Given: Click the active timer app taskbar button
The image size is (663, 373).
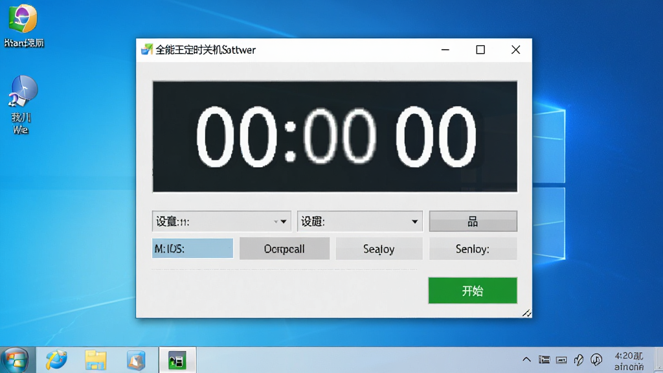Looking at the screenshot, I should pos(177,360).
